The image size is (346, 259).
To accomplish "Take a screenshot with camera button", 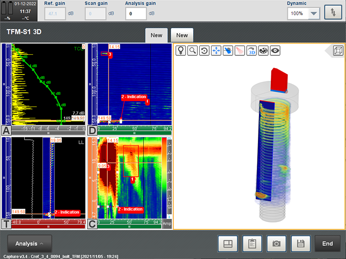I will click(277, 244).
